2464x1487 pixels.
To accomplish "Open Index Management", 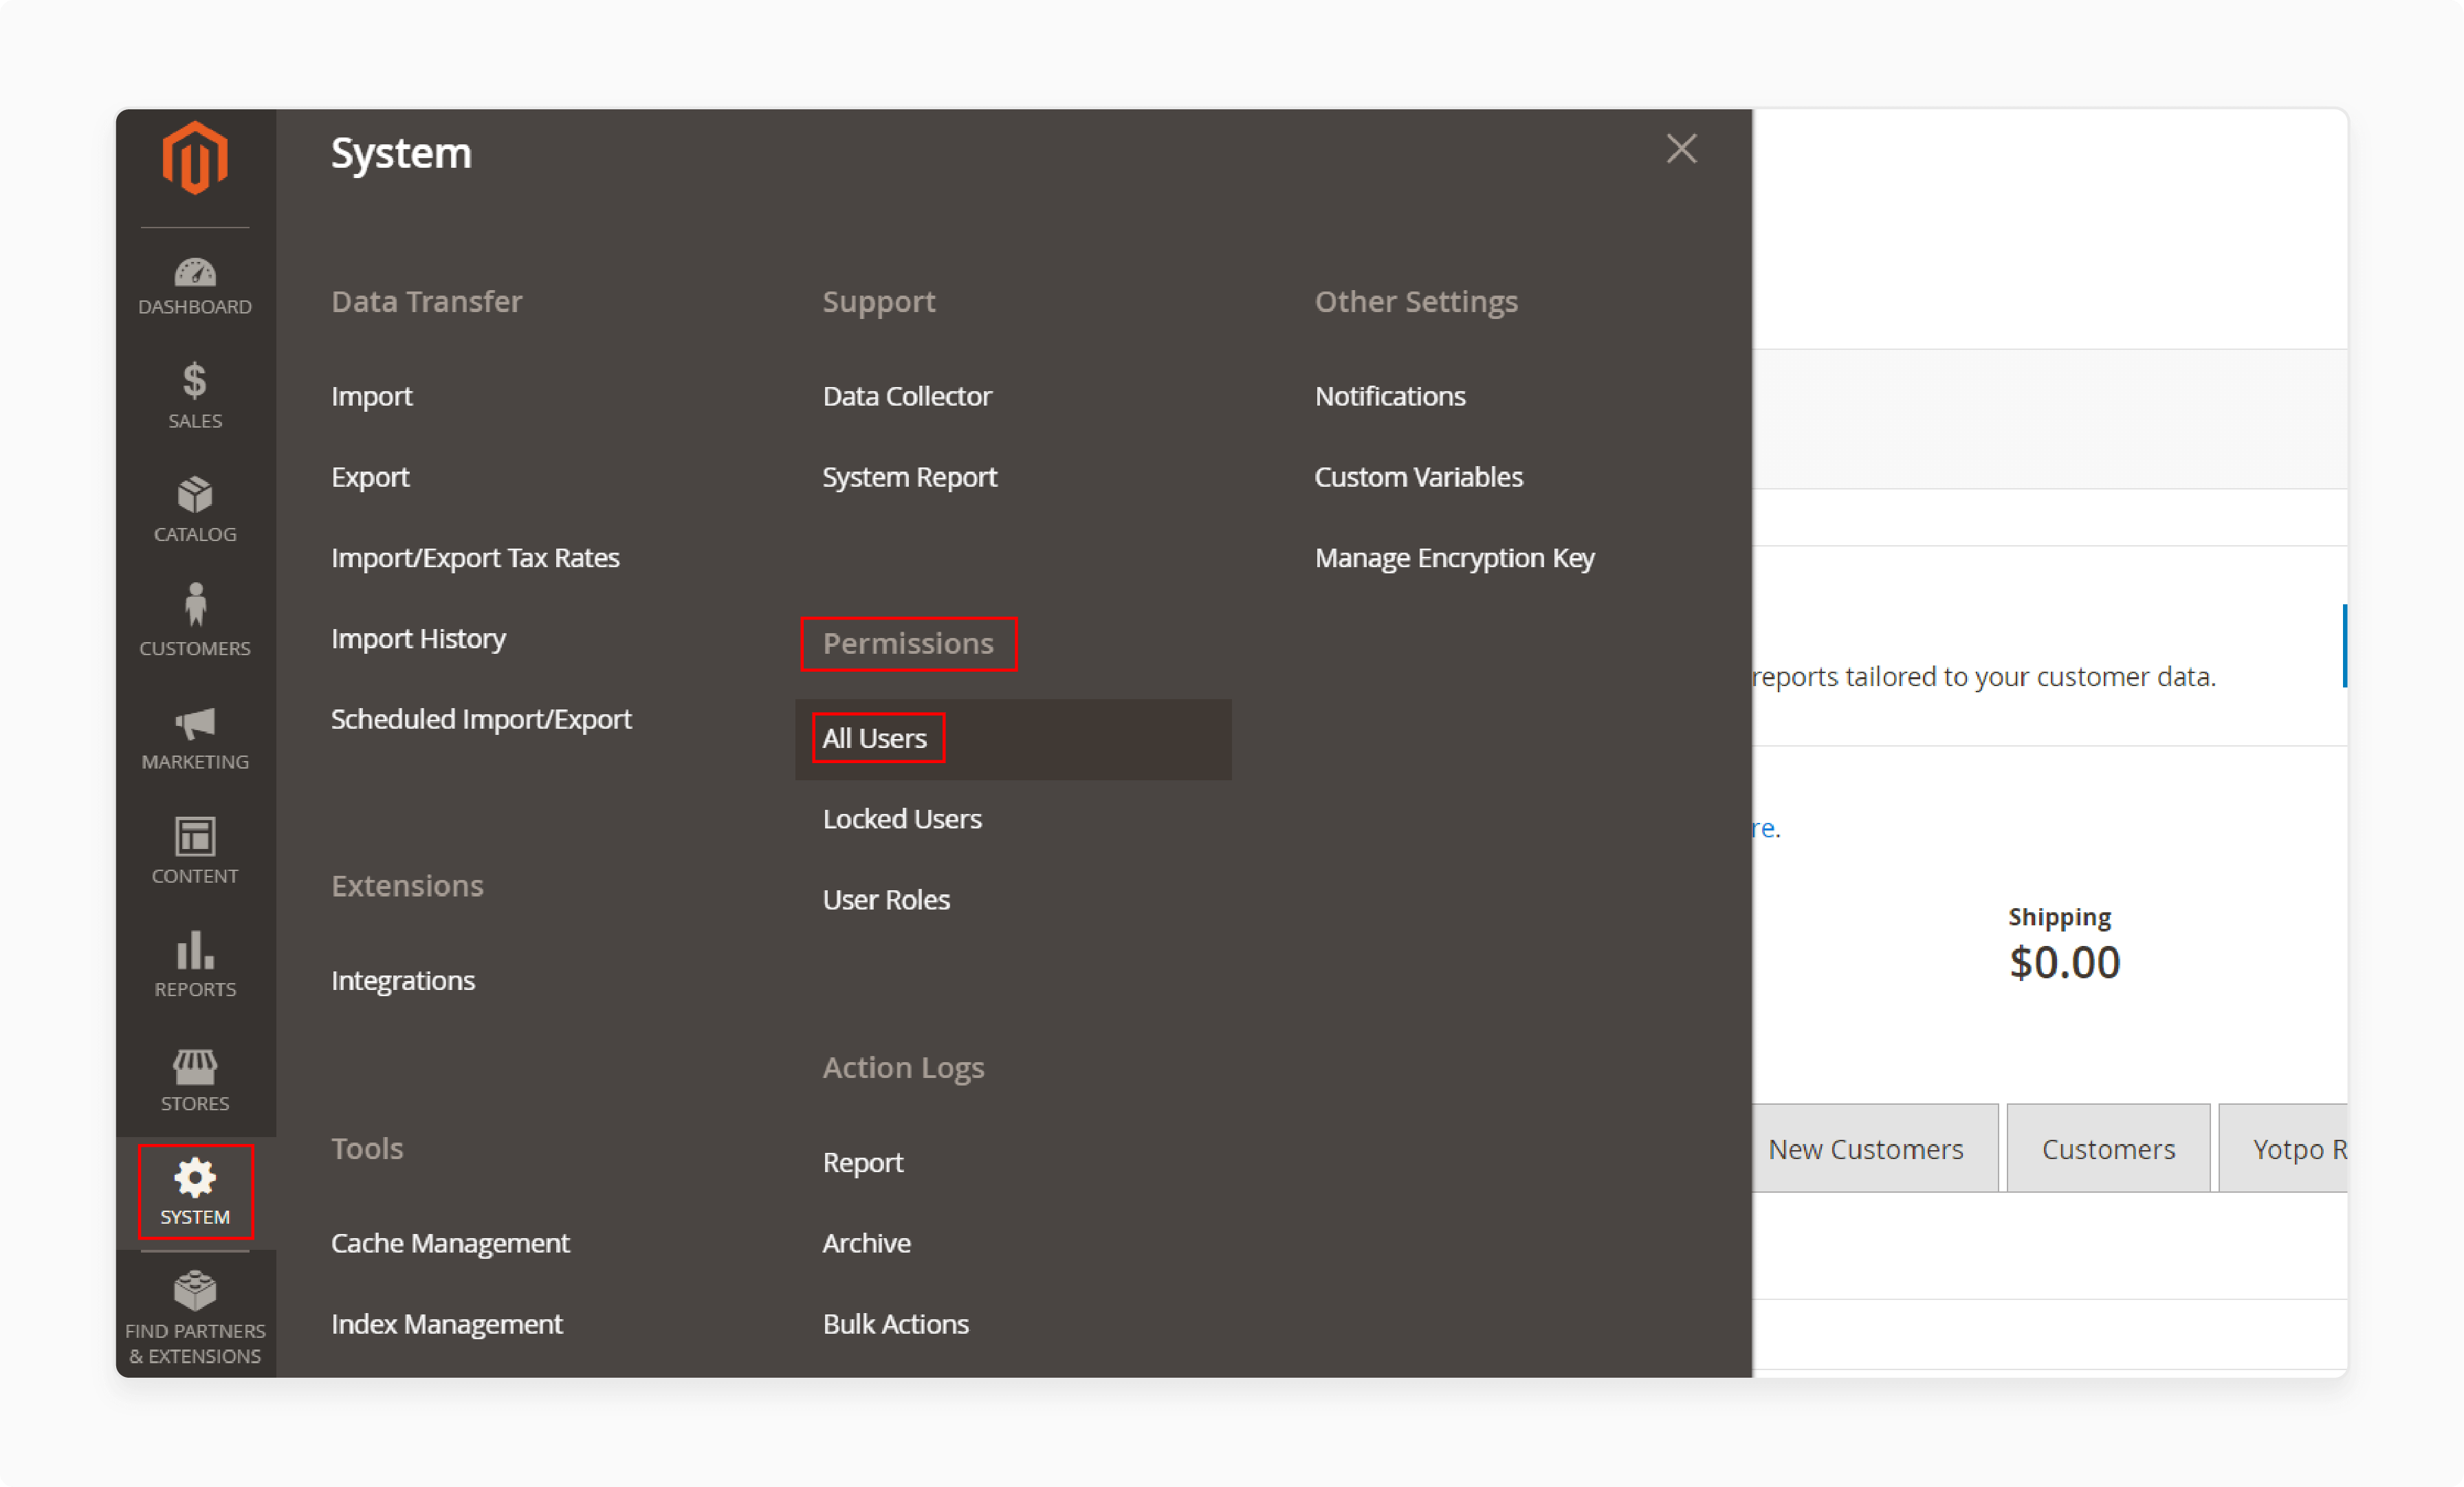I will [446, 1324].
